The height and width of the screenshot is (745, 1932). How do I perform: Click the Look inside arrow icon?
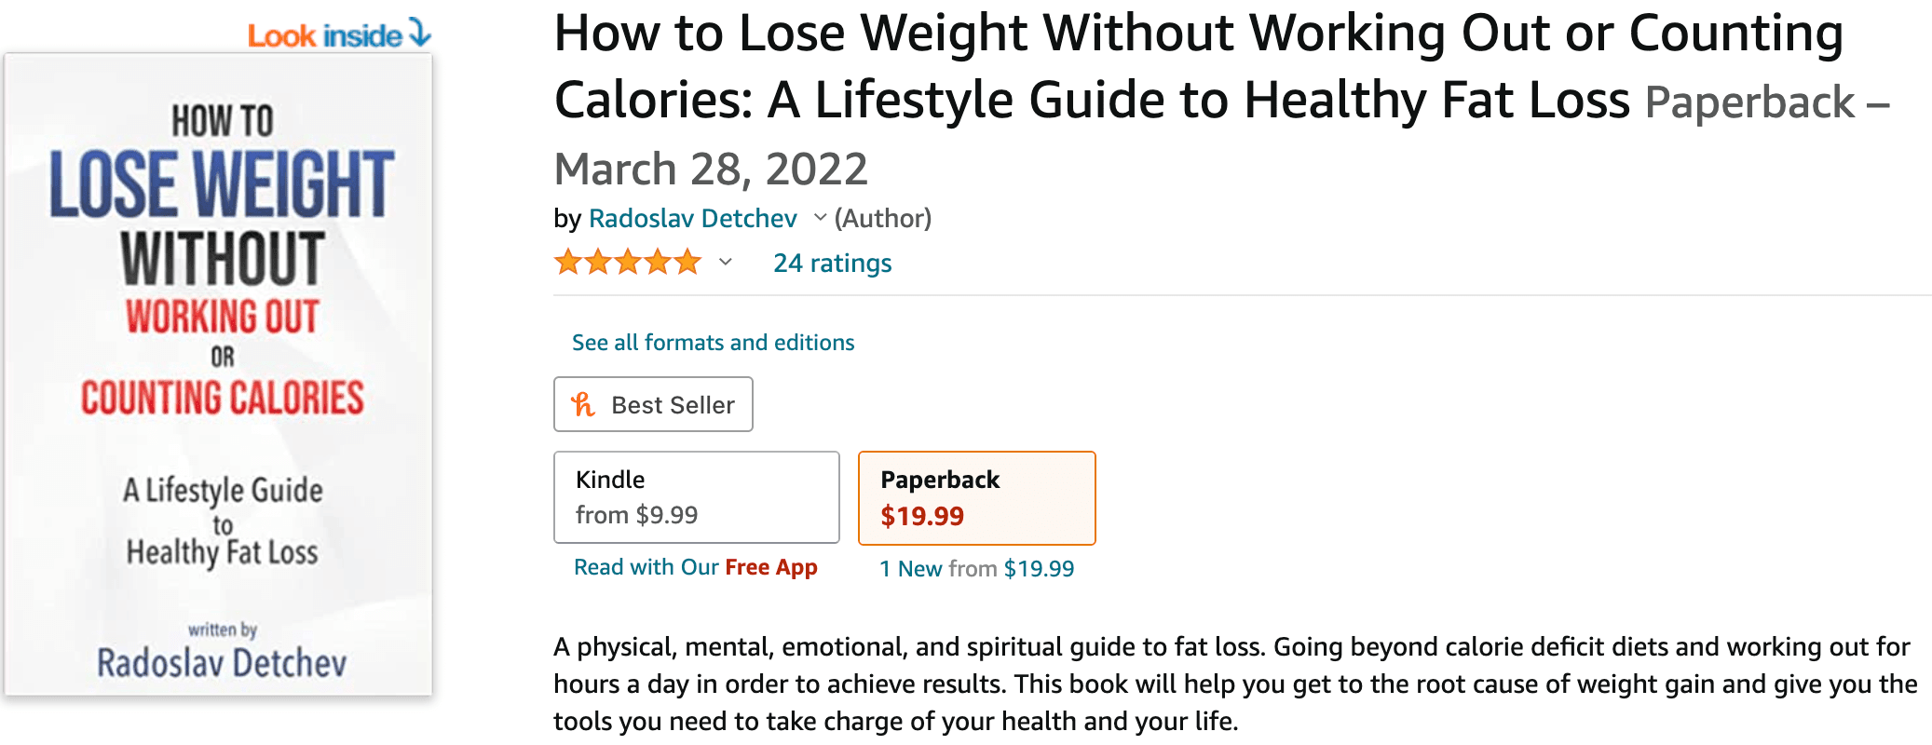[420, 34]
